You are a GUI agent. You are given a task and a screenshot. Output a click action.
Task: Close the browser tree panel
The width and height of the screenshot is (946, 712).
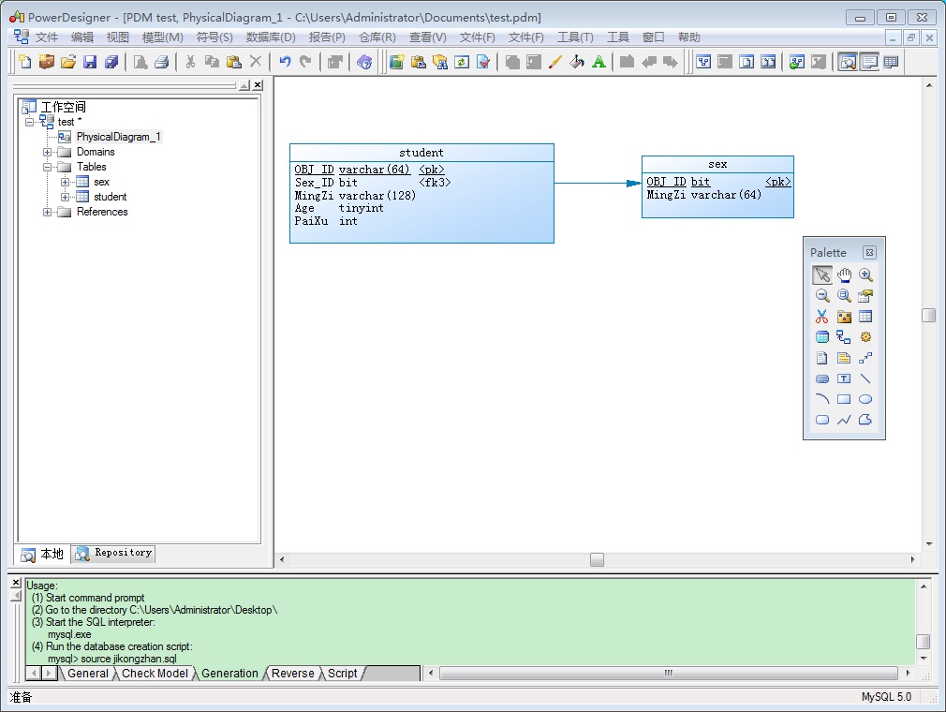pyautogui.click(x=258, y=85)
